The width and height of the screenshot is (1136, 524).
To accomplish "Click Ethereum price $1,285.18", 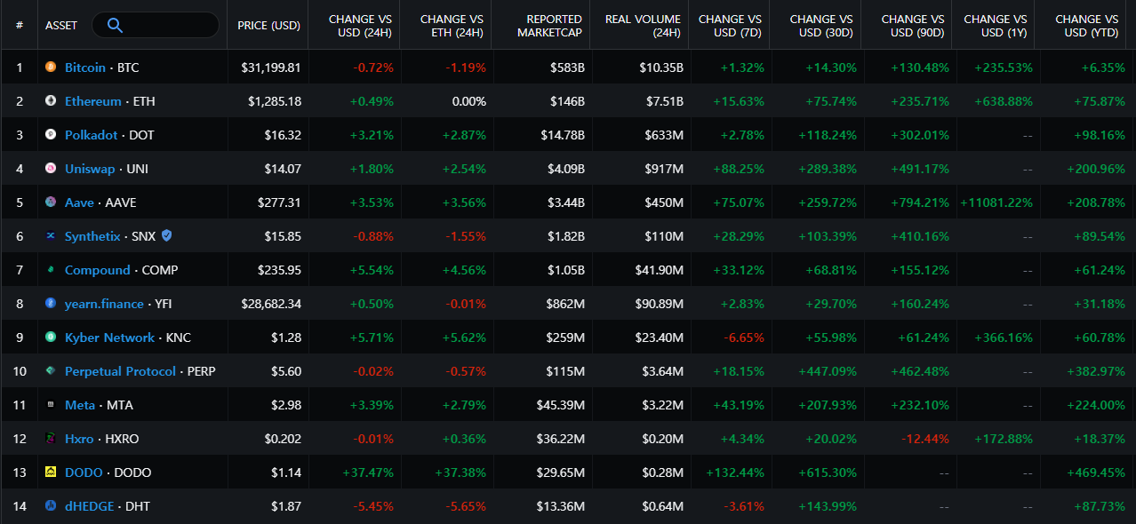I will click(x=275, y=101).
